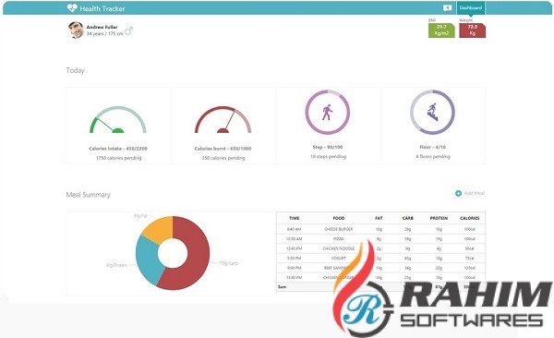Screen dimensions: 554x338
Task: Click the yellow Fat donut segment
Action: tap(160, 230)
